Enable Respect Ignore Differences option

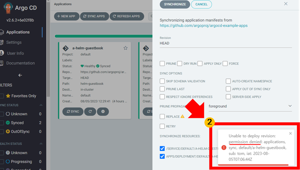click(162, 97)
